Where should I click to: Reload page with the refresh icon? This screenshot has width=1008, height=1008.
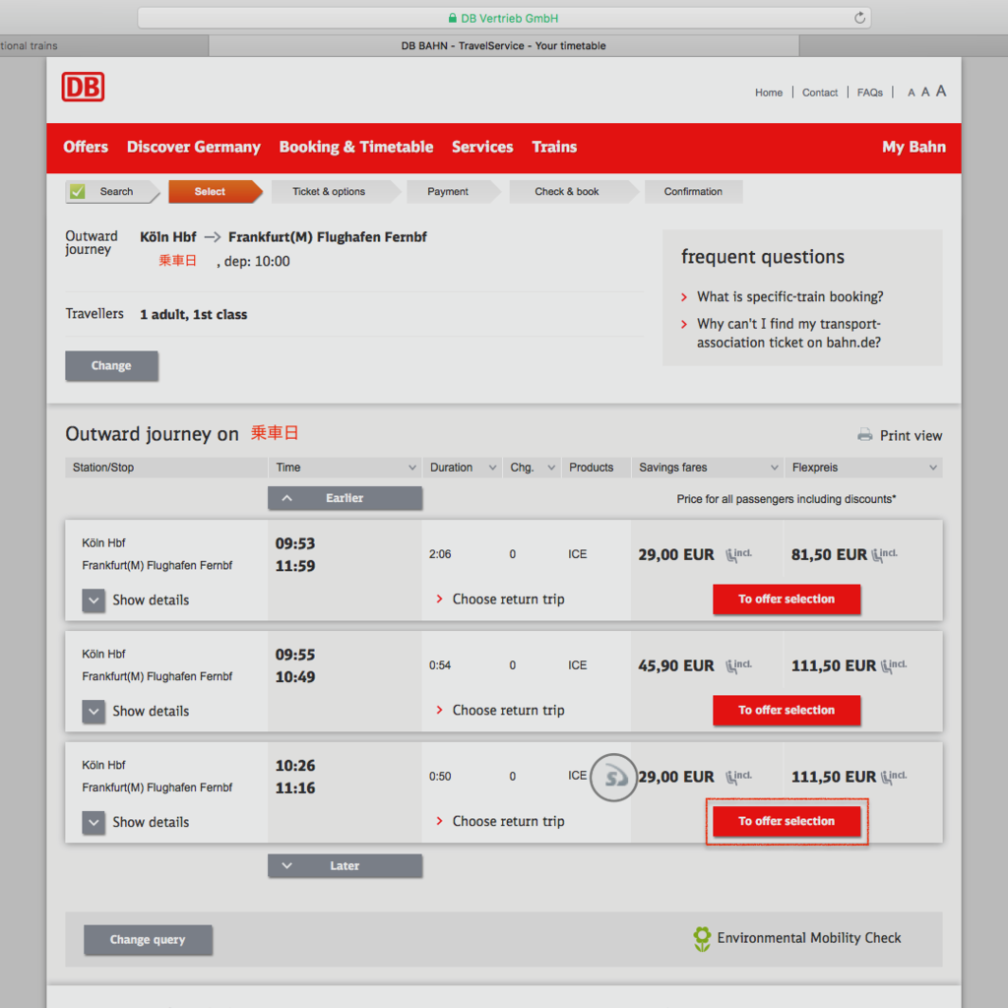tap(859, 18)
